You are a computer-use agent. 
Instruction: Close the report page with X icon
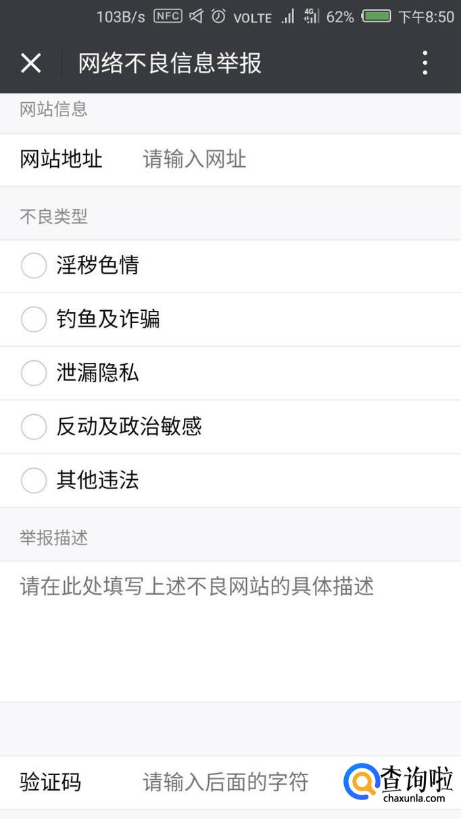[31, 63]
